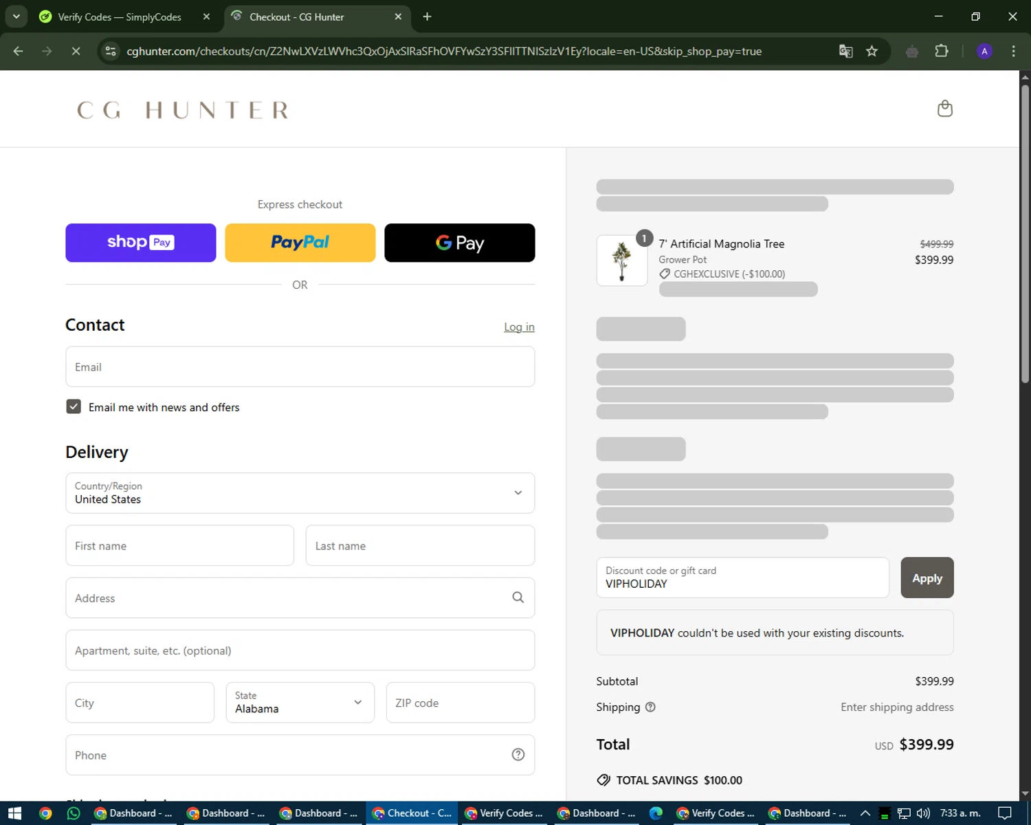
Task: Open Microsoft Edge from the taskbar
Action: [x=656, y=813]
